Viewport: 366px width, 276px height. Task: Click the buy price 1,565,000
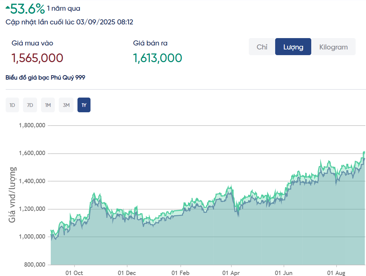[x=37, y=58]
